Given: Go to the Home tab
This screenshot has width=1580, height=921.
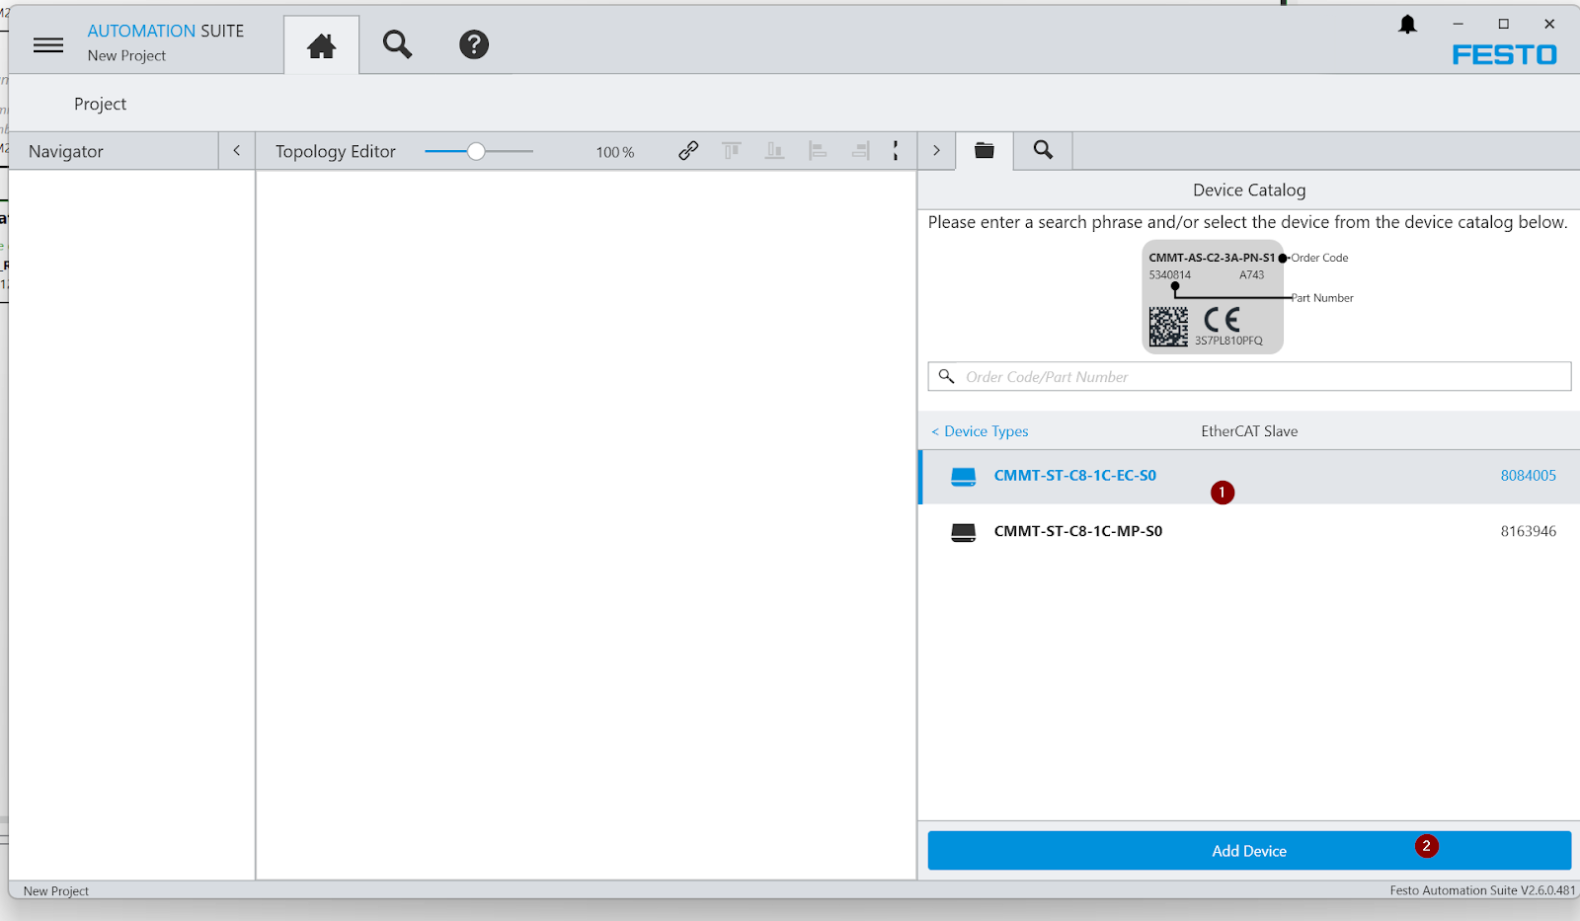Looking at the screenshot, I should tap(321, 45).
